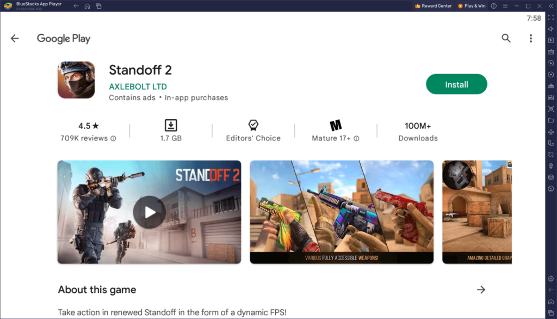Open the Media manager folder icon
Image resolution: width=557 pixels, height=319 pixels.
coord(550,120)
